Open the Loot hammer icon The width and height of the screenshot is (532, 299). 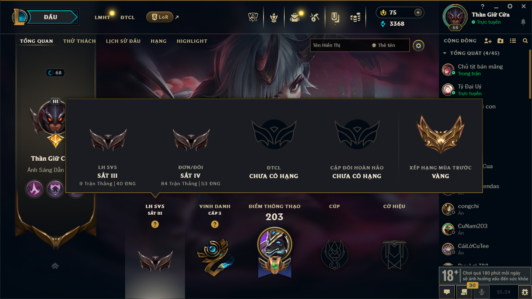(315, 17)
